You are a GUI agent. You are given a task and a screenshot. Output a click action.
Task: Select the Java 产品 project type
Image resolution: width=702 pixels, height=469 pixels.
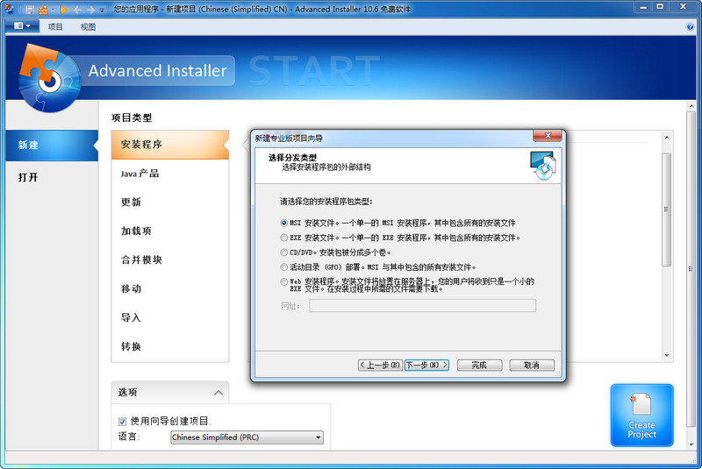[170, 174]
